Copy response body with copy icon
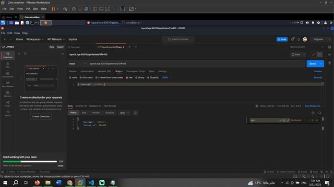334x187 pixels. [313, 113]
